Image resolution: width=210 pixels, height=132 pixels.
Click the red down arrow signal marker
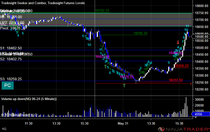(178, 43)
